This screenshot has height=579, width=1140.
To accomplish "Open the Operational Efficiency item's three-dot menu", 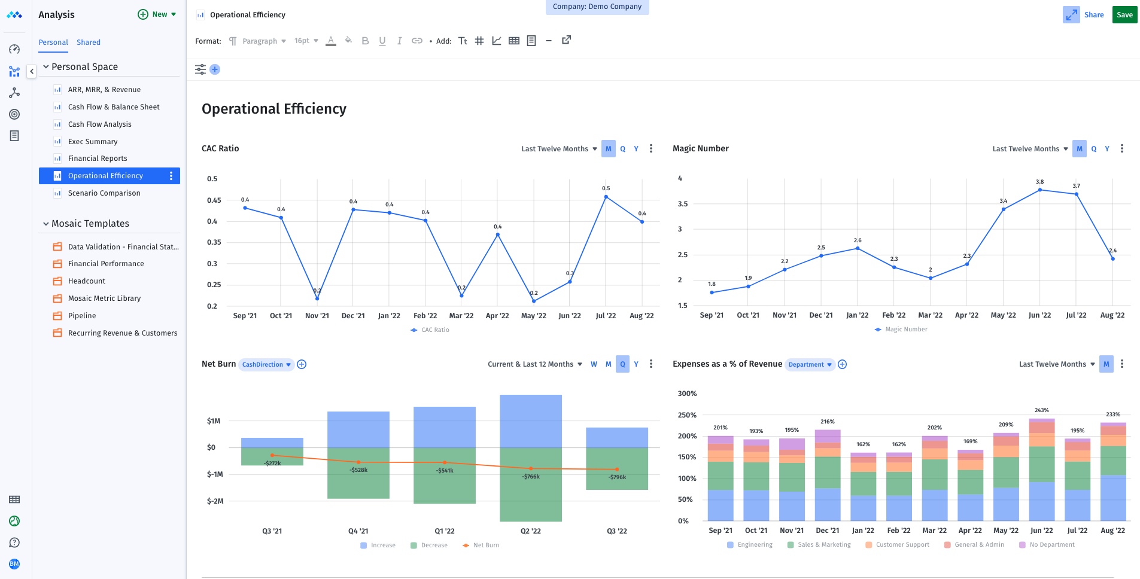I will 171,176.
